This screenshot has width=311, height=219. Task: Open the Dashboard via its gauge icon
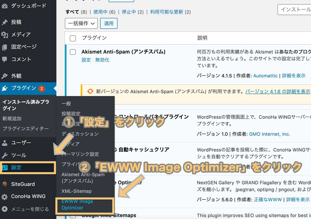4,6
